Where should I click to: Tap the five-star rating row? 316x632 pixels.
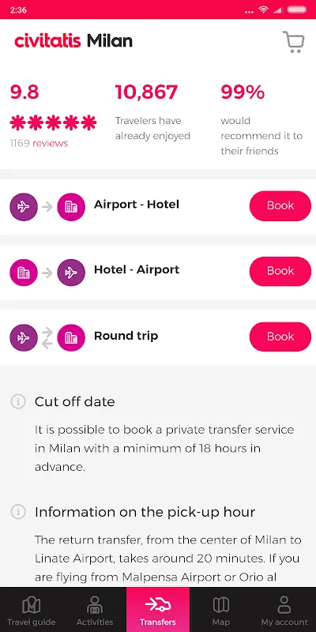(53, 122)
